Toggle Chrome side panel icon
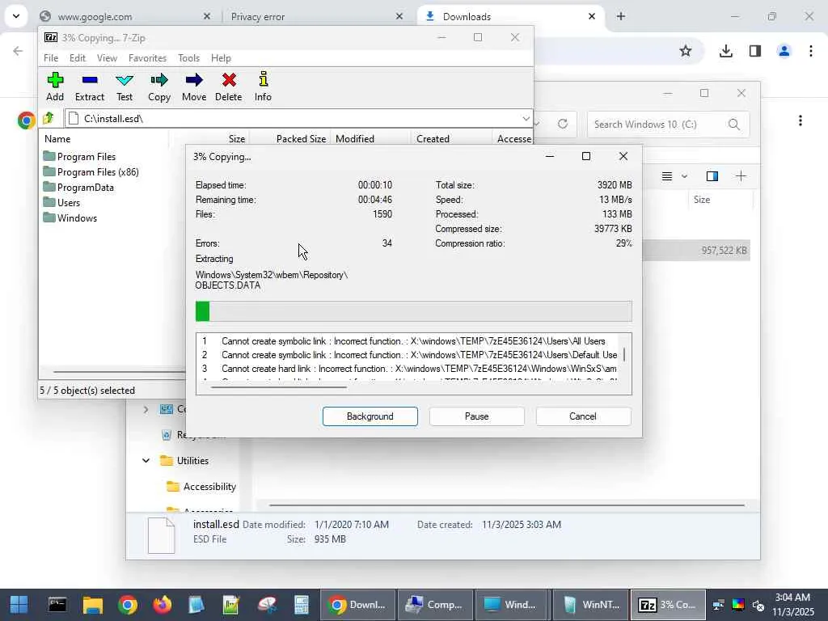 (755, 51)
